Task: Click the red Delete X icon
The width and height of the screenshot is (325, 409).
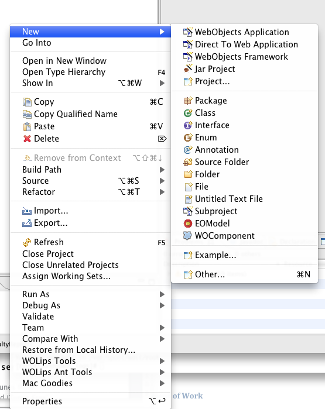Action: [x=27, y=139]
